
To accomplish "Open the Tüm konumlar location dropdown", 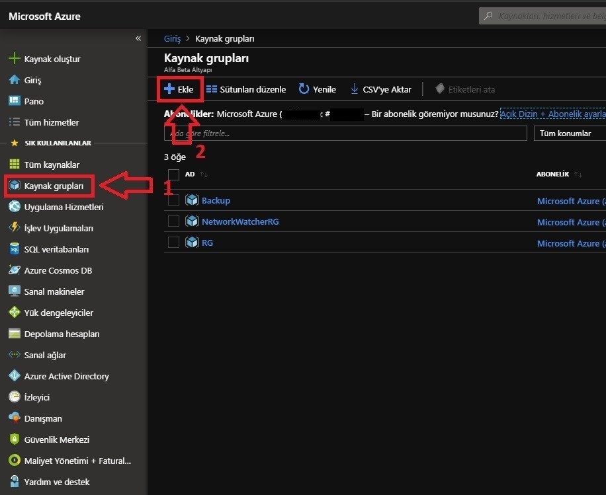I will pyautogui.click(x=570, y=133).
